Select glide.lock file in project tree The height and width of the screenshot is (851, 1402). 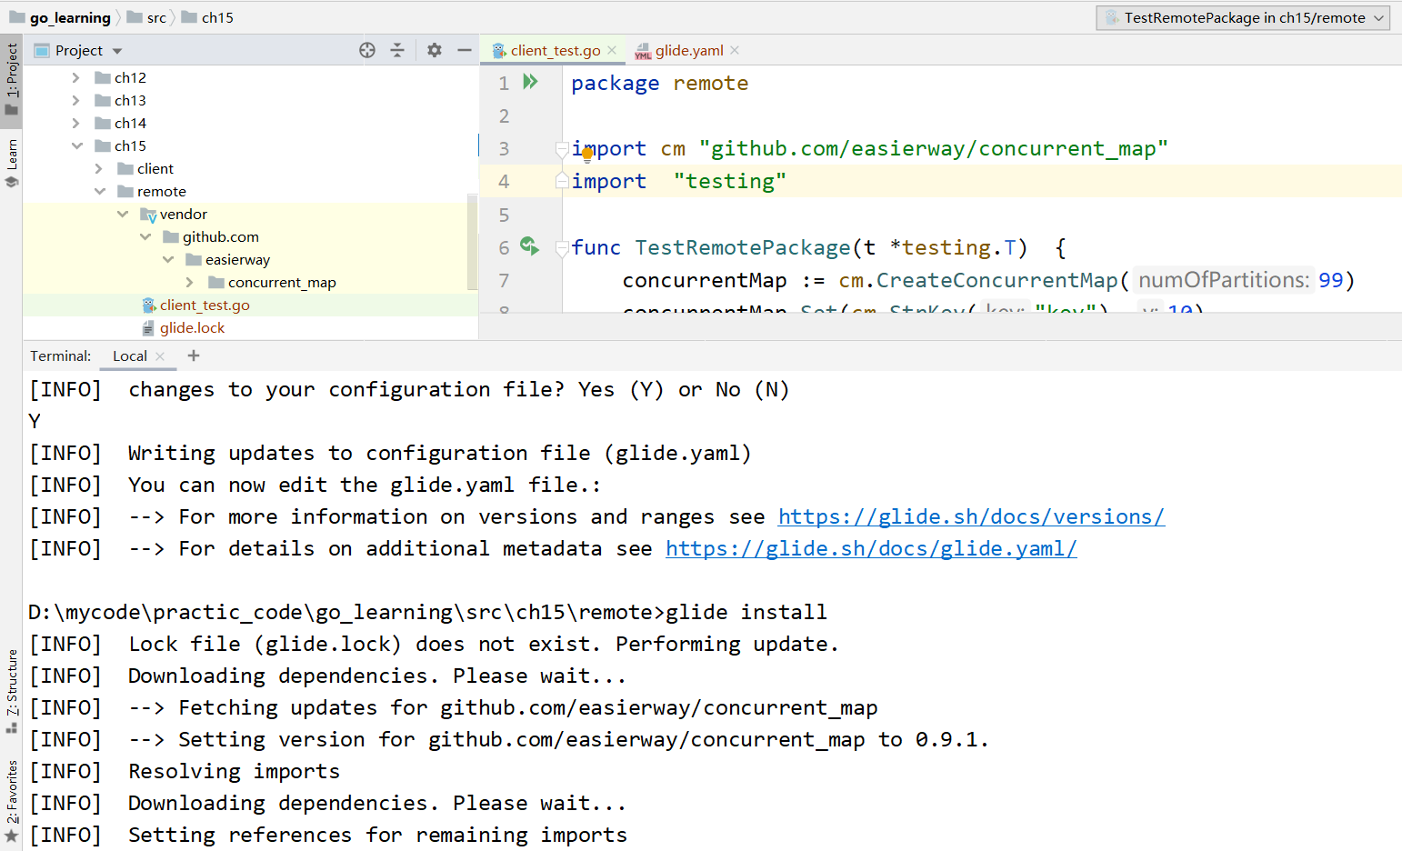pos(192,328)
